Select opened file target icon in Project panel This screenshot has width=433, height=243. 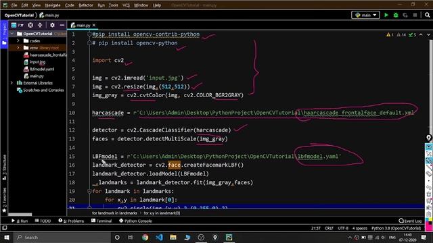point(30,25)
